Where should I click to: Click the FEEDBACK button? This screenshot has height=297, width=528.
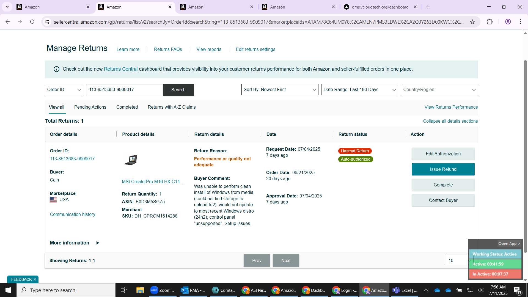(x=21, y=279)
